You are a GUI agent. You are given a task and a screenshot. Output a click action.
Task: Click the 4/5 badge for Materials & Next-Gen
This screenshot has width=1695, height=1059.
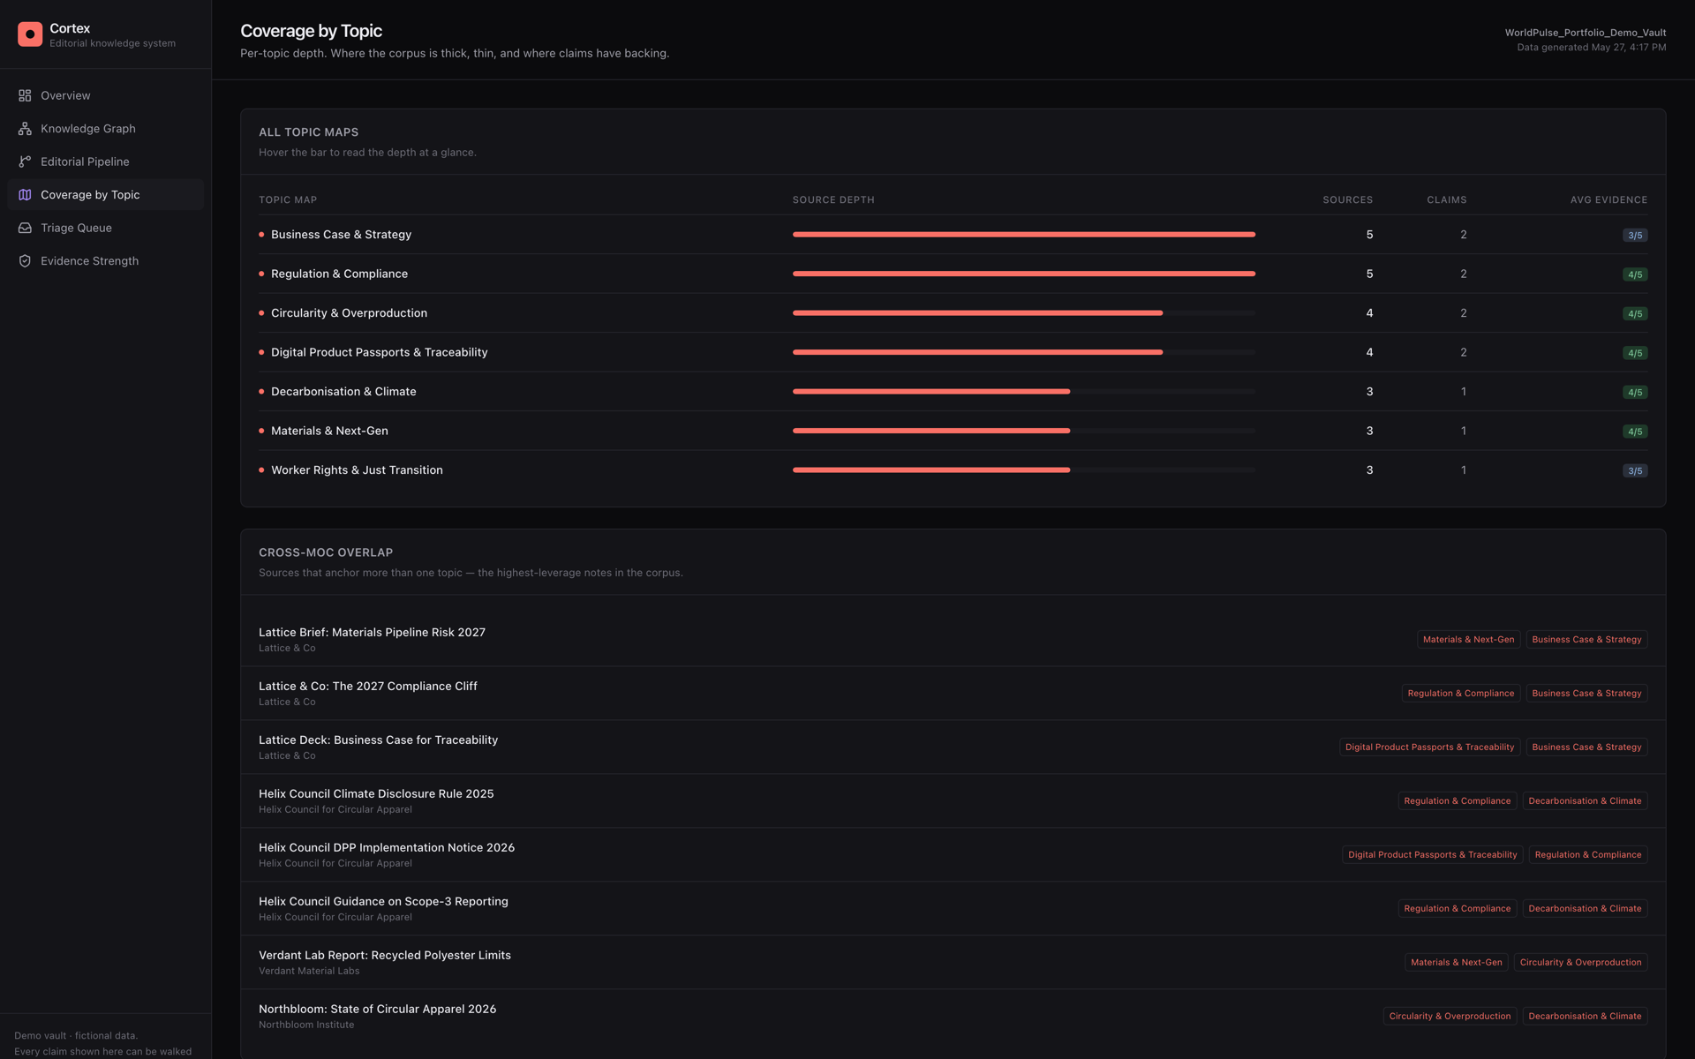coord(1635,432)
